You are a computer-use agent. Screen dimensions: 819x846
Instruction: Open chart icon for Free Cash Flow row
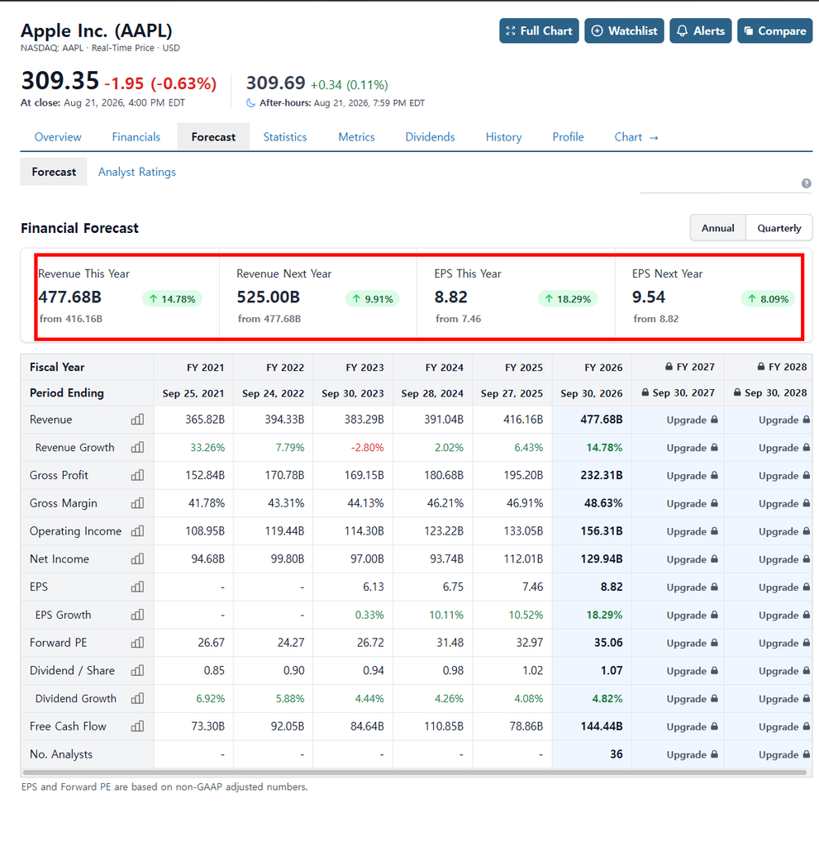click(138, 726)
